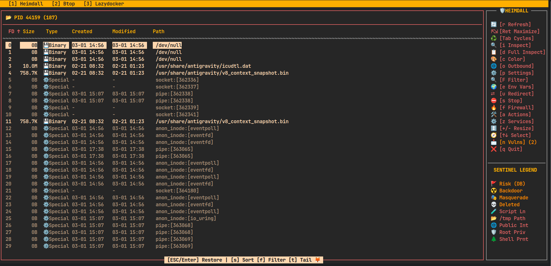Click the magnifier icon beside F Filter
The image size is (551, 266).
tap(494, 80)
